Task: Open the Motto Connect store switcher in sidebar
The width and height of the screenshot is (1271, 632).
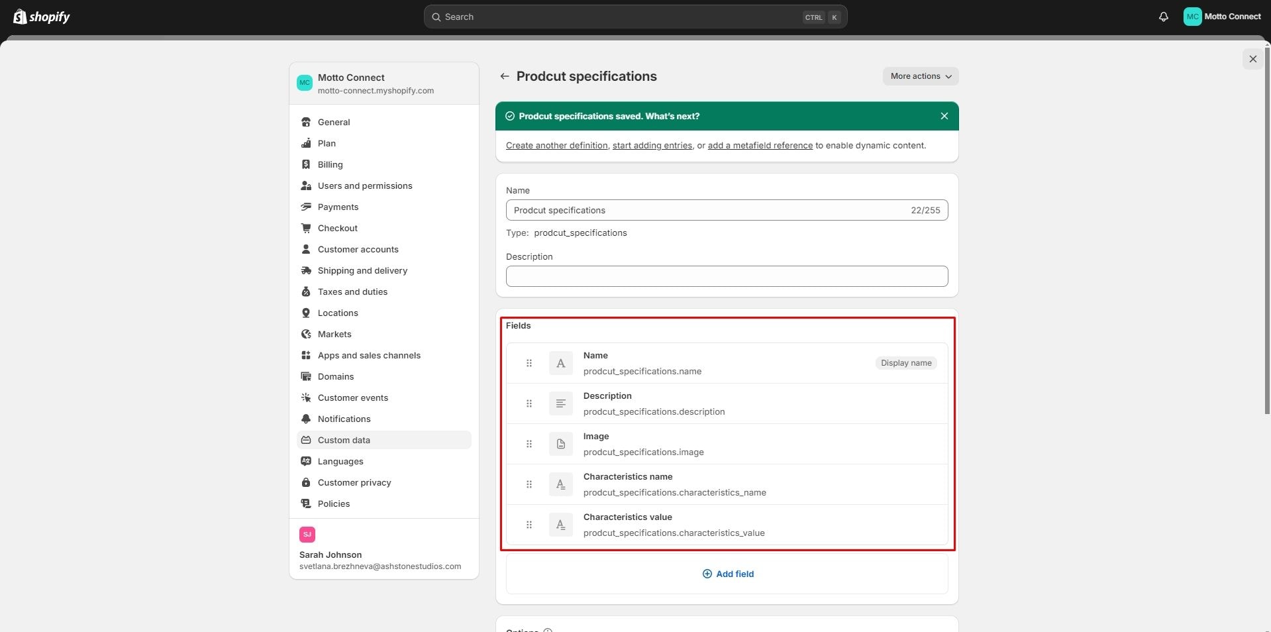Action: click(x=383, y=83)
